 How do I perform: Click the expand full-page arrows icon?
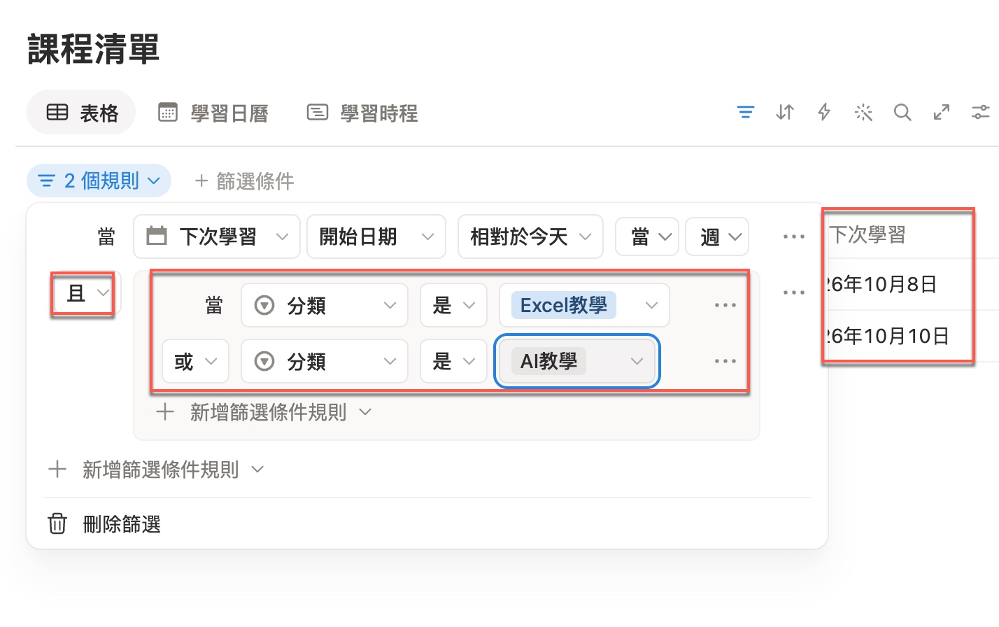point(942,112)
